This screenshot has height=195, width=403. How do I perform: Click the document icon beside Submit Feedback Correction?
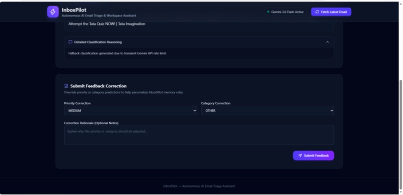[x=66, y=86]
